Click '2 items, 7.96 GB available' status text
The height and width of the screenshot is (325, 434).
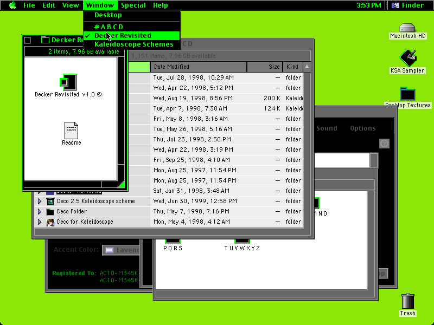point(84,51)
